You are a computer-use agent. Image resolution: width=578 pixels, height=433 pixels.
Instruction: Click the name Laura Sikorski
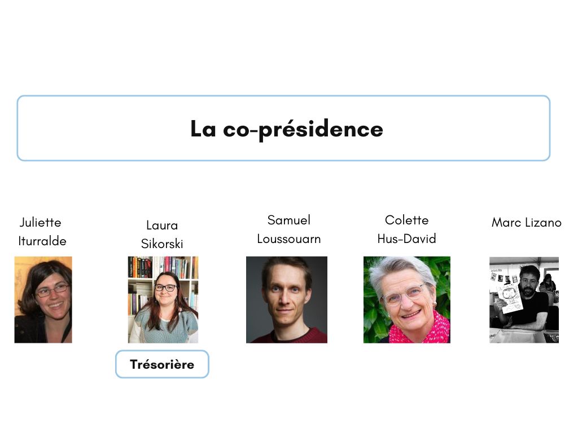tap(162, 234)
